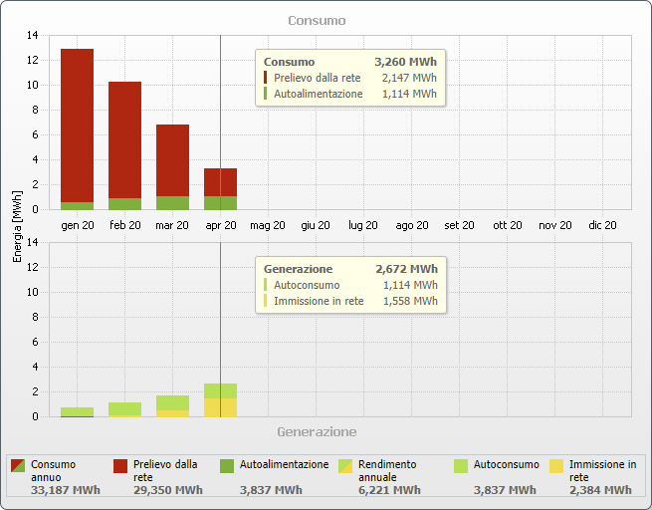Click the '6,221 MWh' legend value

tap(389, 490)
